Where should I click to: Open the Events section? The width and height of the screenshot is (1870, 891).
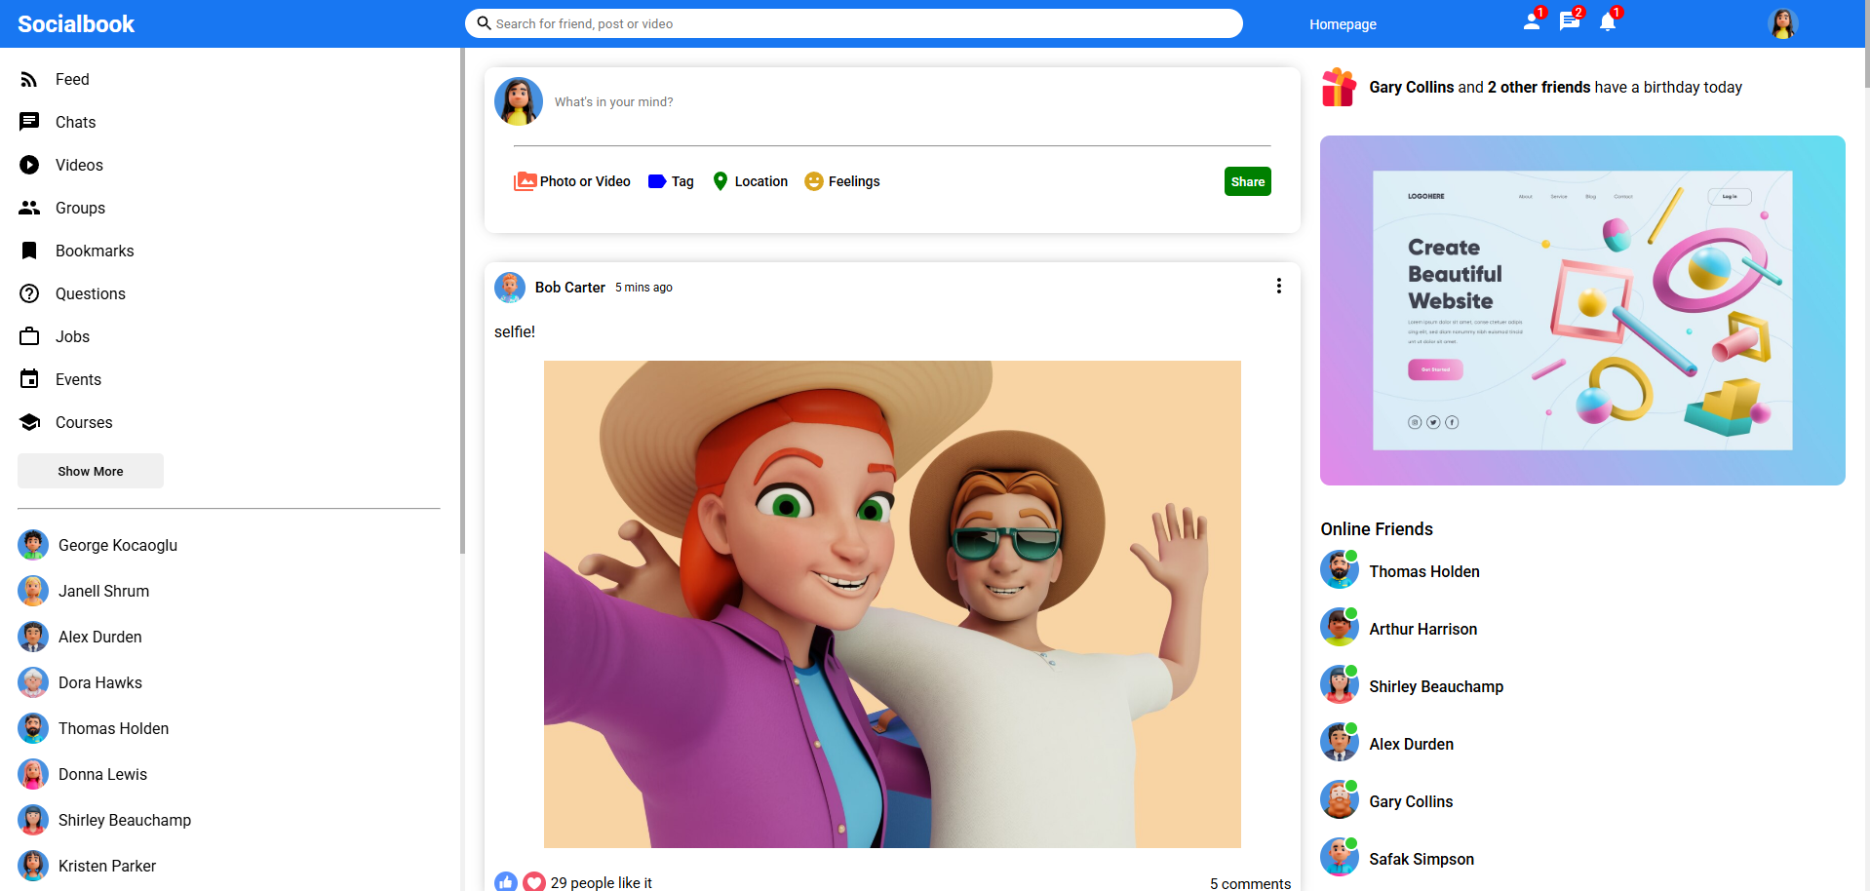[79, 379]
